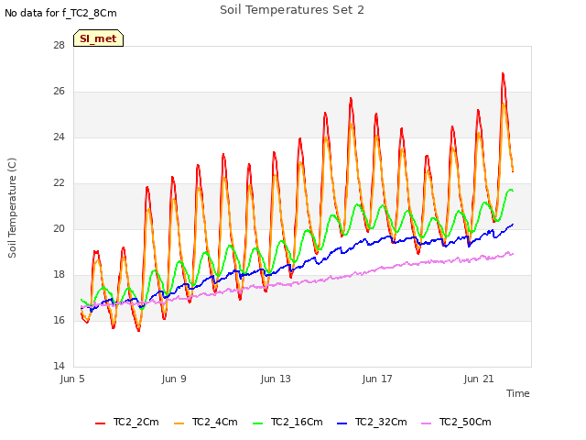
Task: Click the end of the green TC2_16Cm line
Action: point(513,191)
